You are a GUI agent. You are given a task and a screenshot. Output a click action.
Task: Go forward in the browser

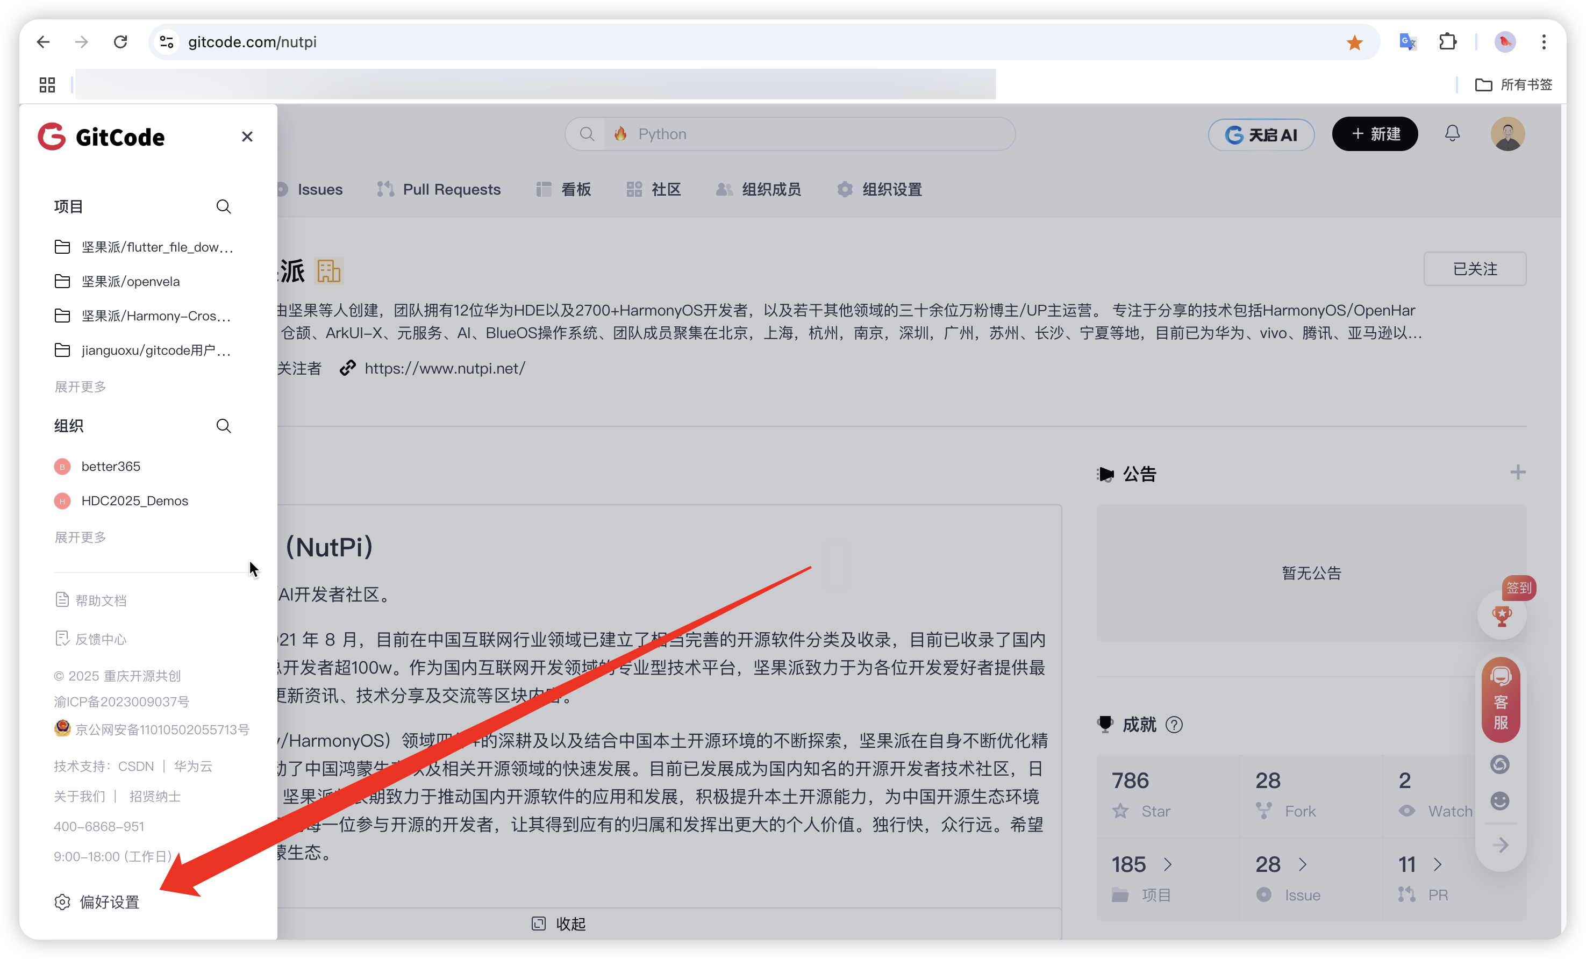point(81,42)
